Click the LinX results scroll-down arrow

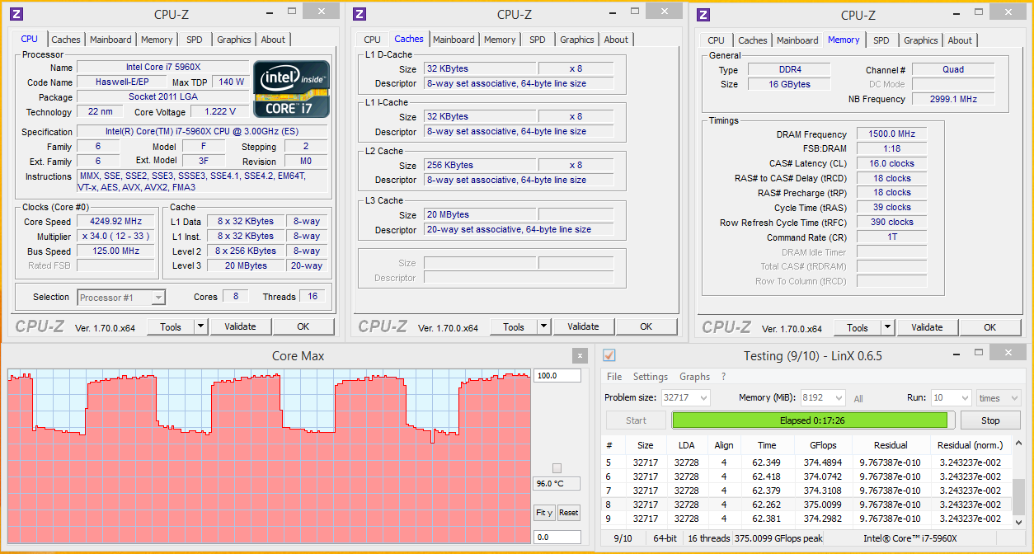pyautogui.click(x=1018, y=522)
